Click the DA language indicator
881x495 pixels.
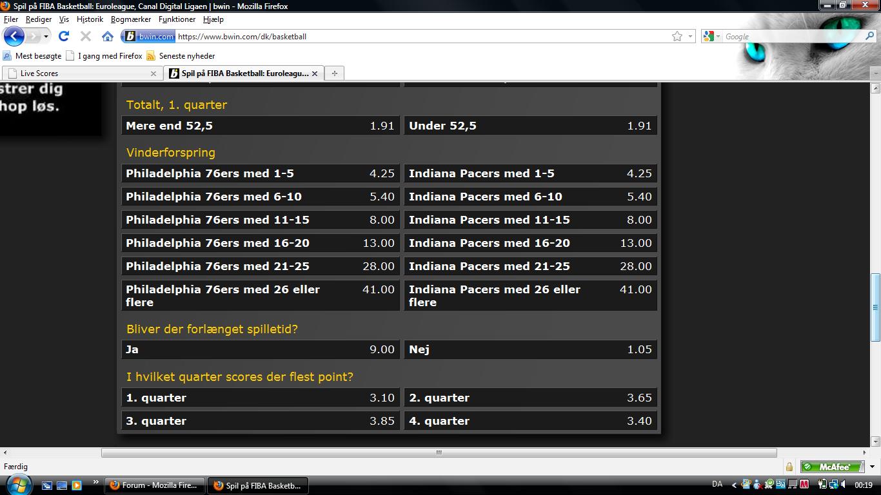[717, 485]
